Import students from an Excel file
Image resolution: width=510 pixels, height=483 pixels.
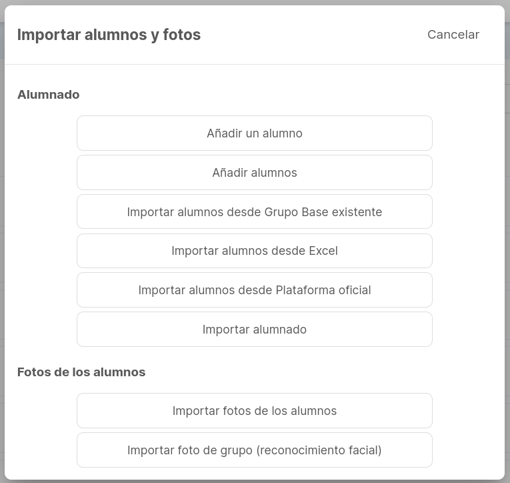[255, 251]
